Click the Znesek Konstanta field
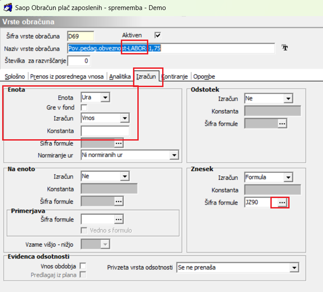This screenshot has width=323, height=292. (x=273, y=190)
